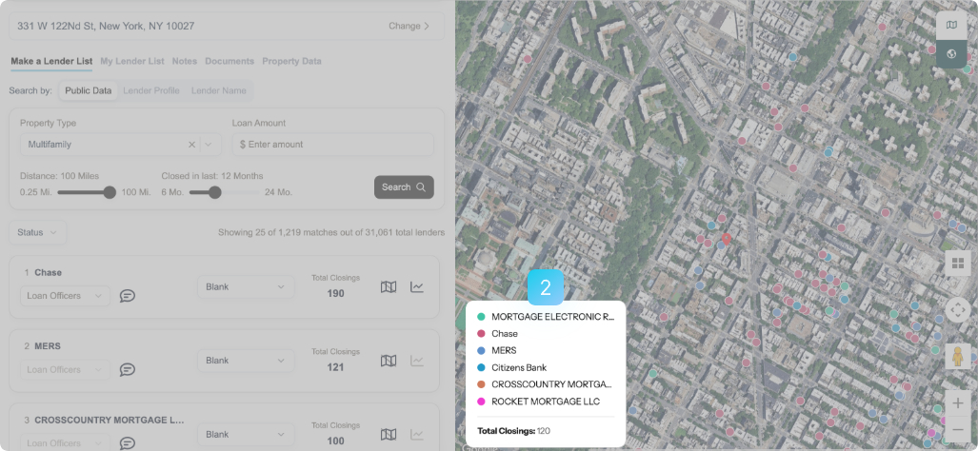
Task: Open the Blank dropdown in MERS row
Action: coord(245,361)
